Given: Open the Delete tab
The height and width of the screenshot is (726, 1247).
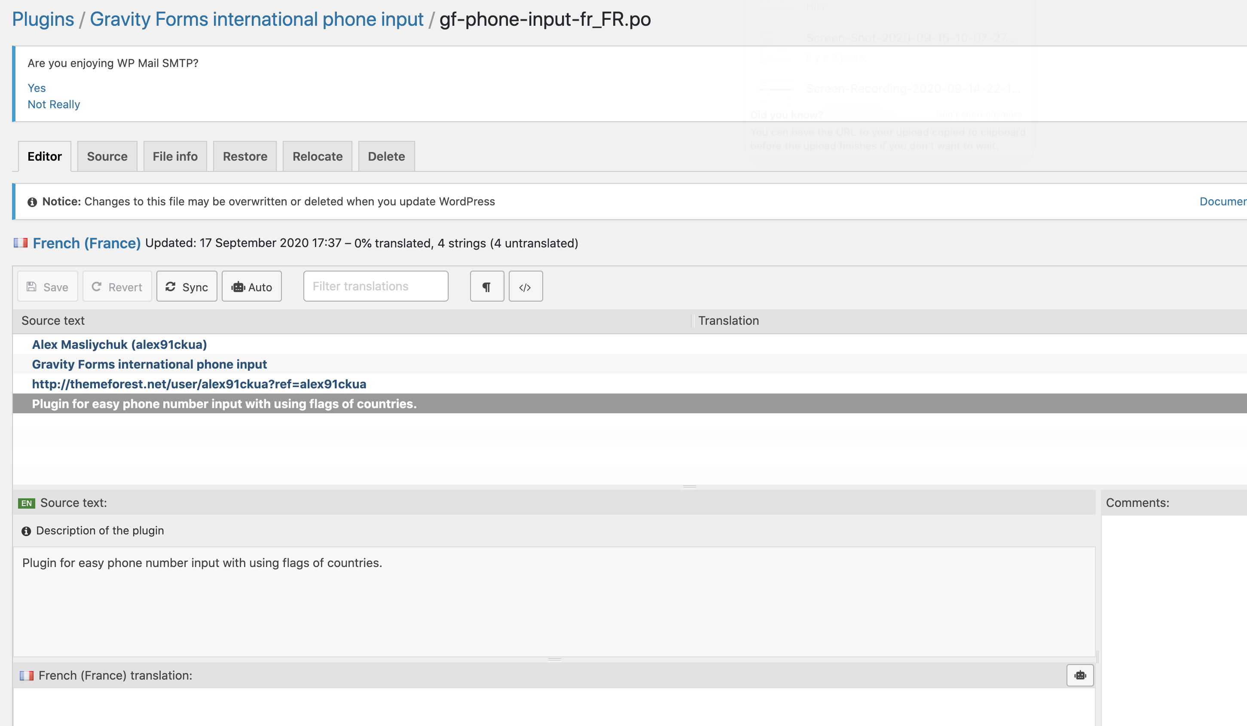Looking at the screenshot, I should [386, 156].
